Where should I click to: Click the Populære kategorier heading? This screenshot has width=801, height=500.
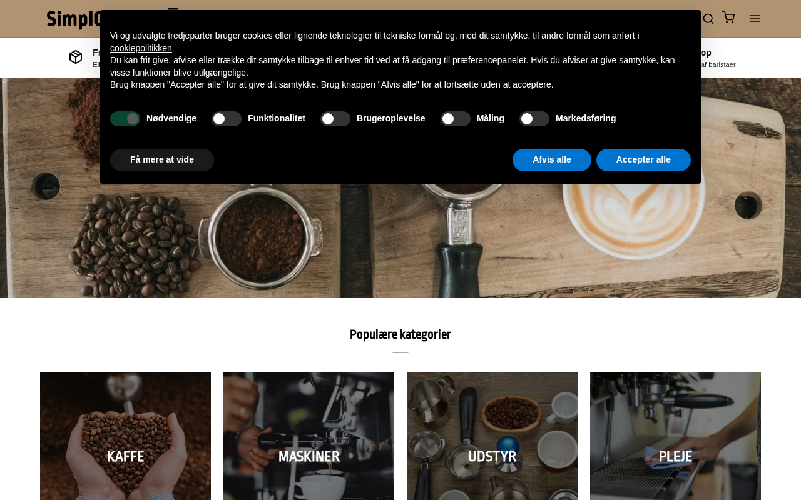tap(400, 335)
